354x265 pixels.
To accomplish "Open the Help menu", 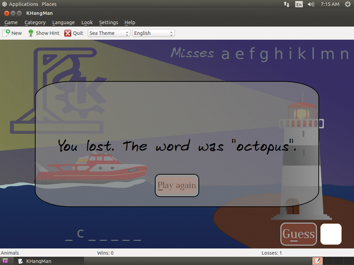I will (130, 22).
